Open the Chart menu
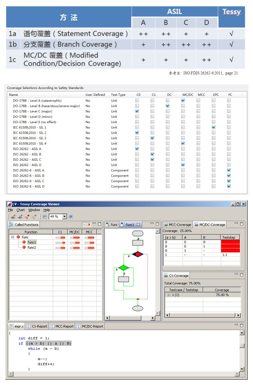This screenshot has height=385, width=253. [21, 210]
